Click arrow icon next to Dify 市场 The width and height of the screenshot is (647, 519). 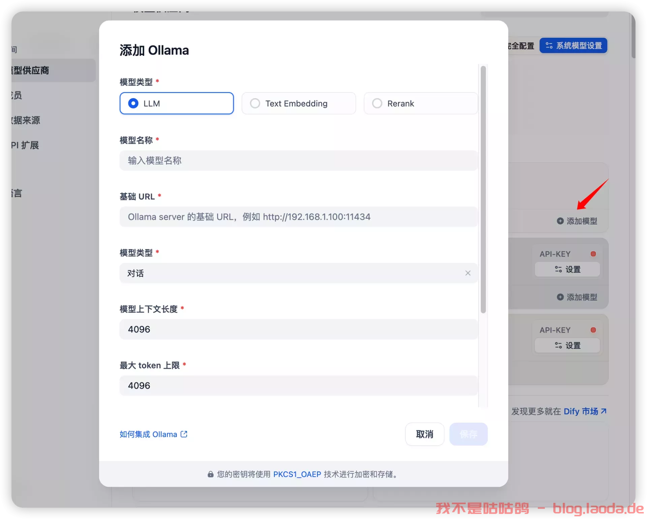click(604, 411)
